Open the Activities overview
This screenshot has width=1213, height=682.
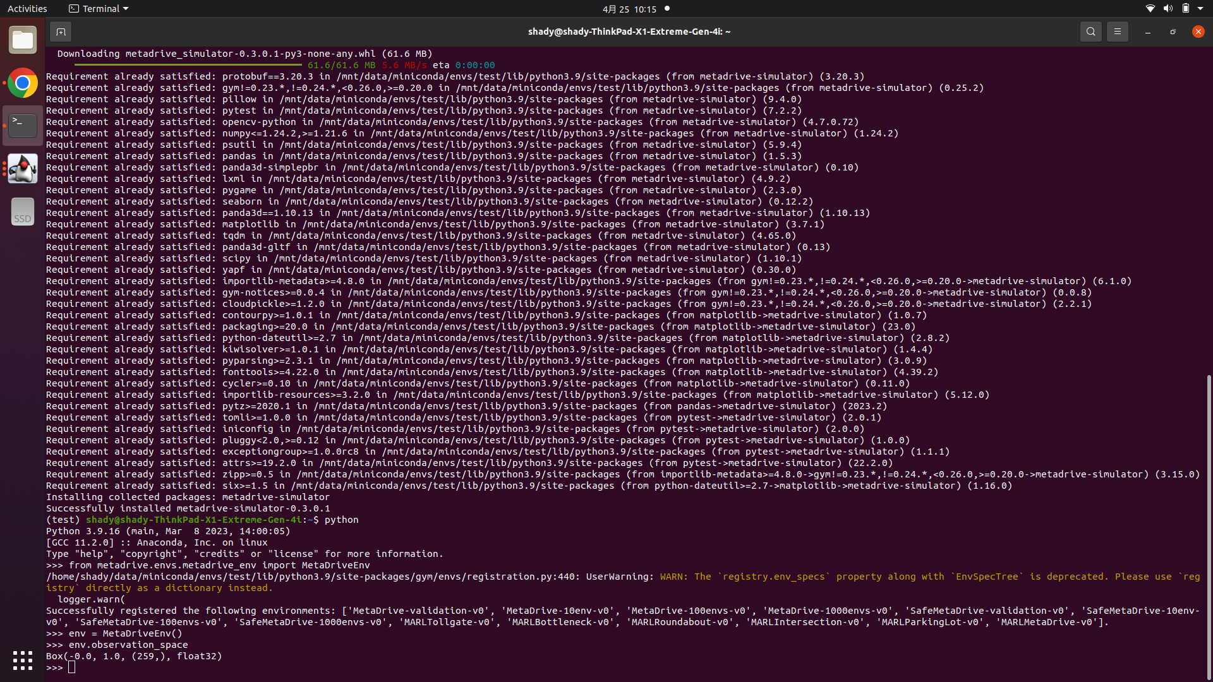click(27, 8)
